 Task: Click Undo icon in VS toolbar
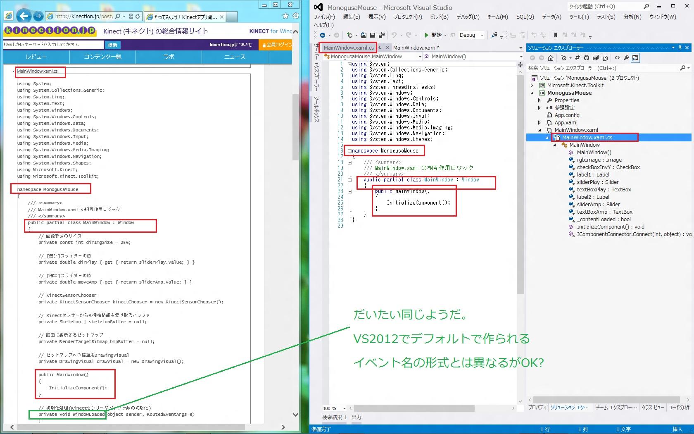[x=394, y=35]
